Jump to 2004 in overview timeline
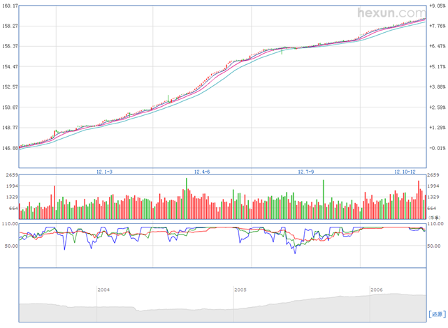 tap(103, 289)
